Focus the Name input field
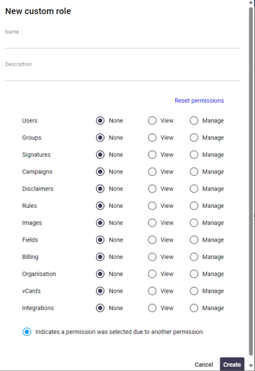Viewport: 255px width, 371px height. pos(123,42)
